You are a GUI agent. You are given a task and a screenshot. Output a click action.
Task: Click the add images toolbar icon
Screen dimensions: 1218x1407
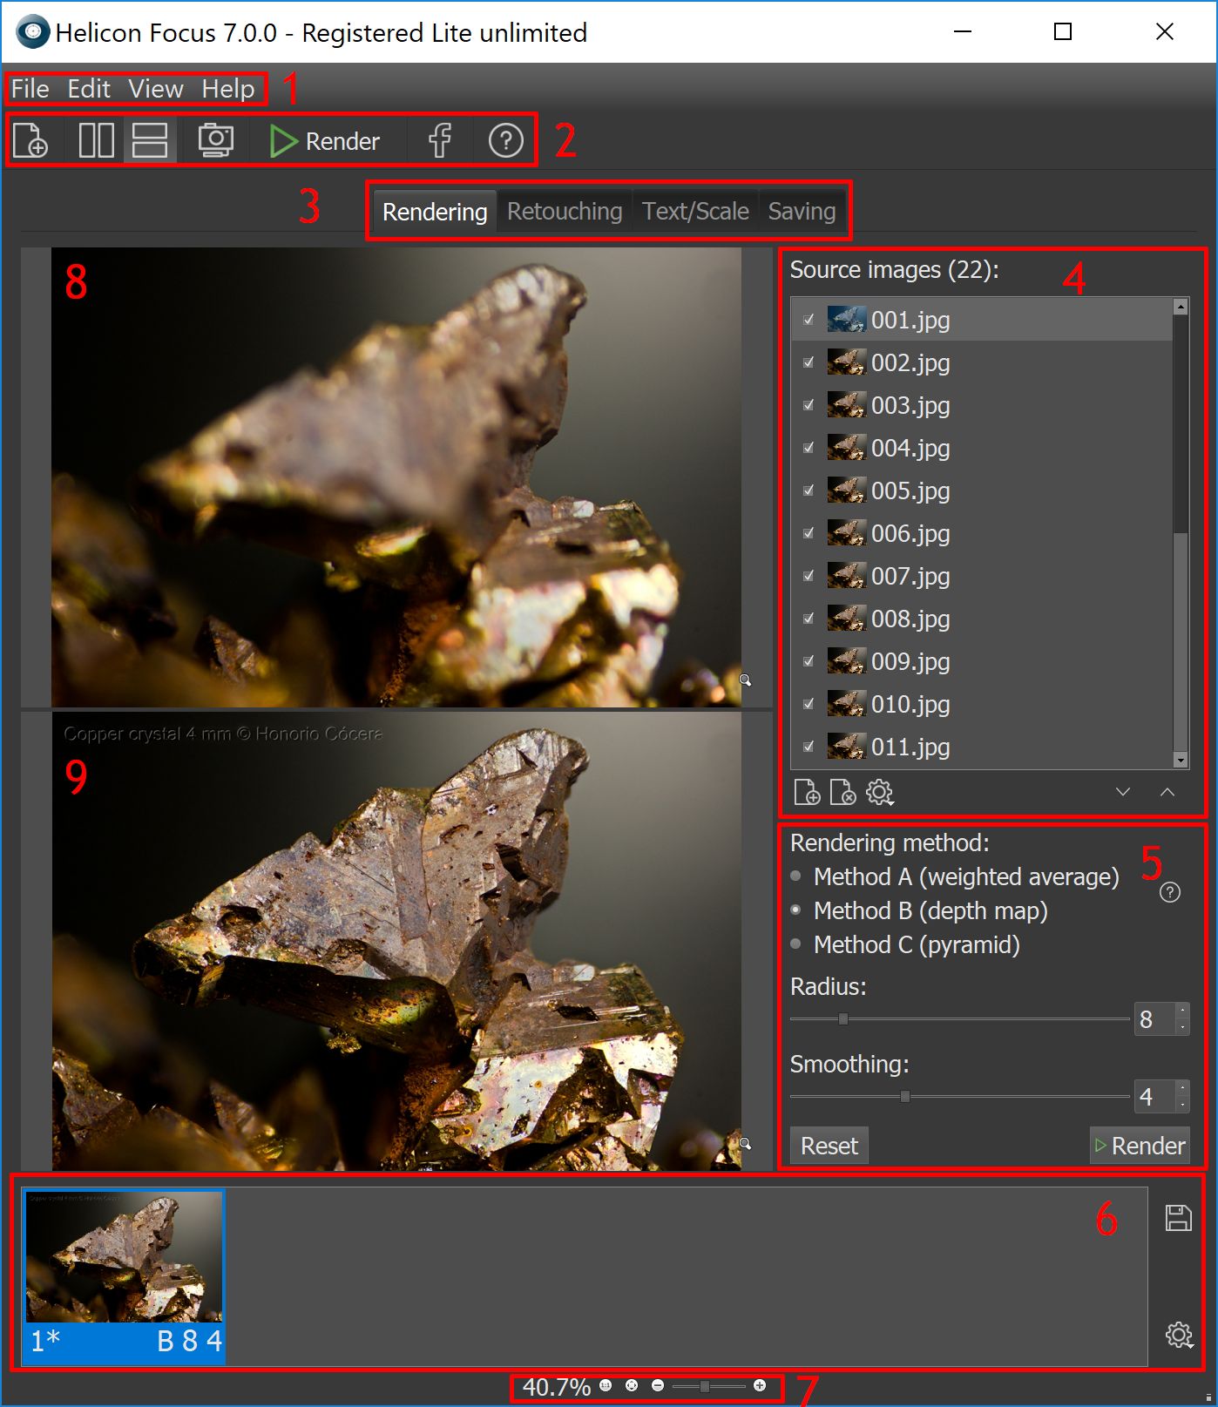click(30, 140)
